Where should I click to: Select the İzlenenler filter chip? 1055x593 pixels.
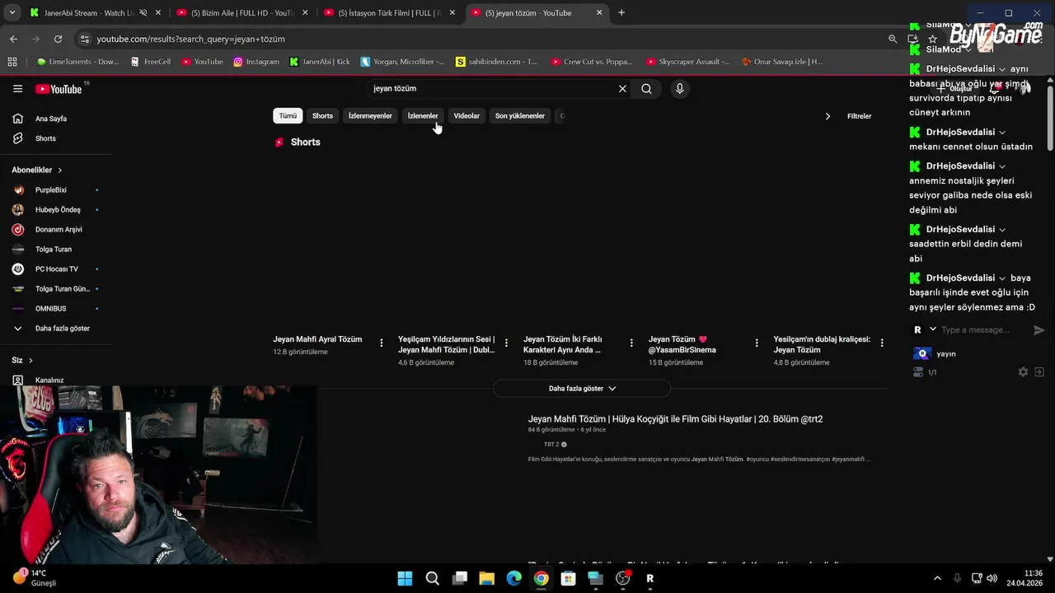423,116
